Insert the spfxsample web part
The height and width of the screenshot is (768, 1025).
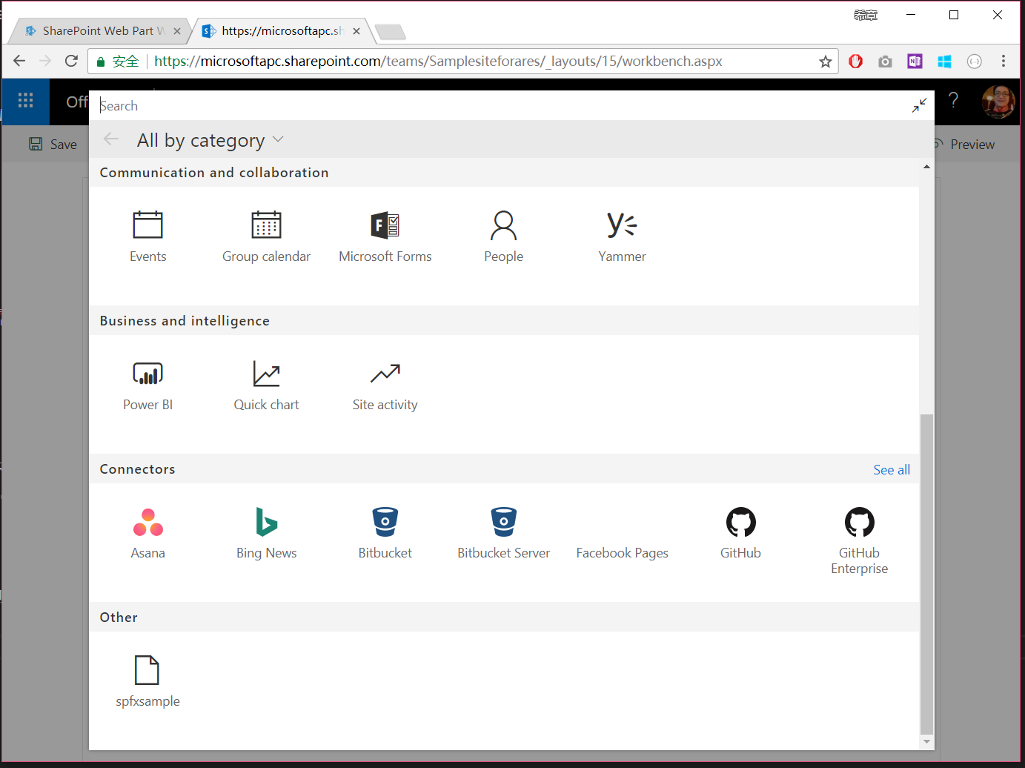[x=147, y=678]
